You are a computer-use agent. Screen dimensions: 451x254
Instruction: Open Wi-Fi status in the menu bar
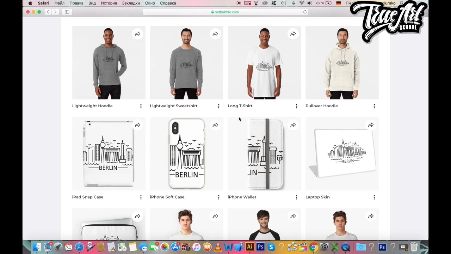tap(302, 3)
